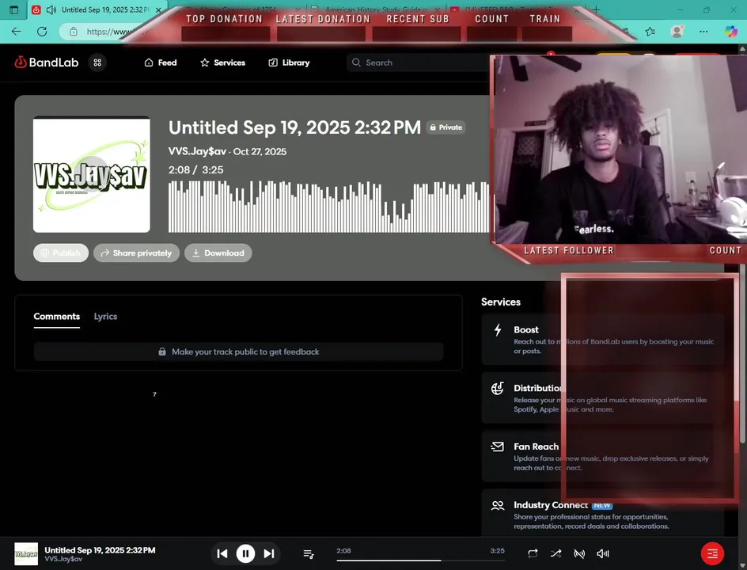747x570 pixels.
Task: Open the play queue icon
Action: pyautogui.click(x=309, y=554)
